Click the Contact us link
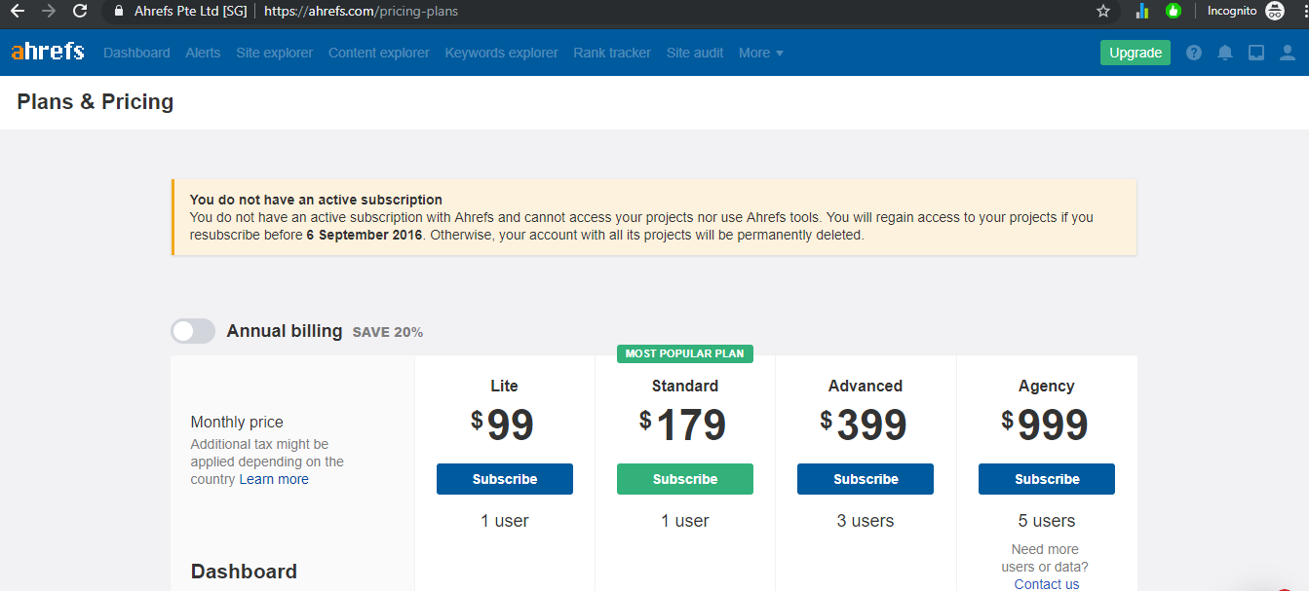 click(x=1047, y=584)
